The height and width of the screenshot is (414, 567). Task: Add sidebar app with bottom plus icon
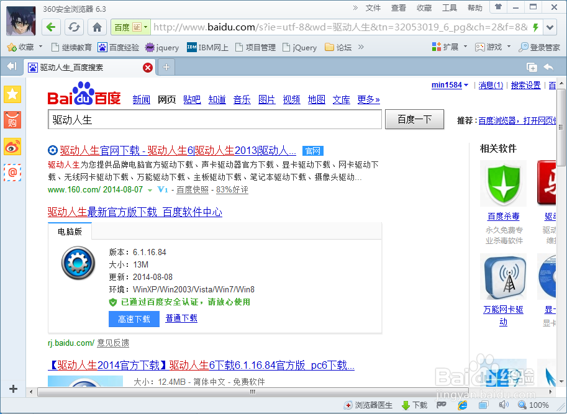[13, 389]
